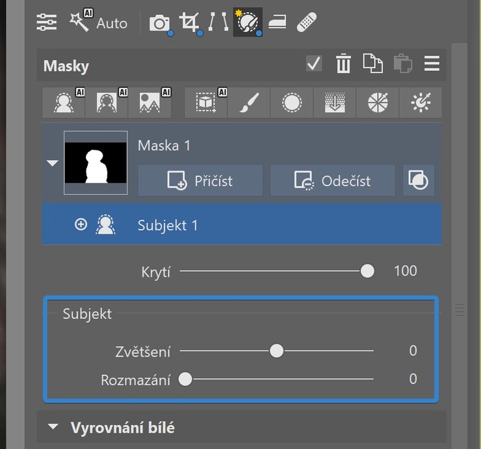The width and height of the screenshot is (481, 449).
Task: Delete masks with the trash icon
Action: [x=343, y=64]
